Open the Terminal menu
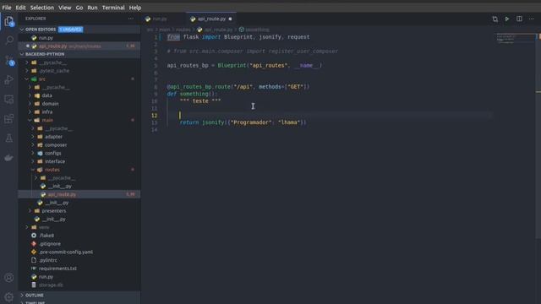This screenshot has width=541, height=304. pos(113,8)
